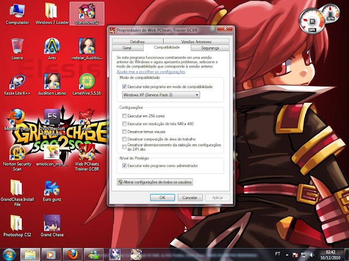This screenshot has height=261, width=349.
Task: Click the PT language indicator
Action: [x=278, y=254]
